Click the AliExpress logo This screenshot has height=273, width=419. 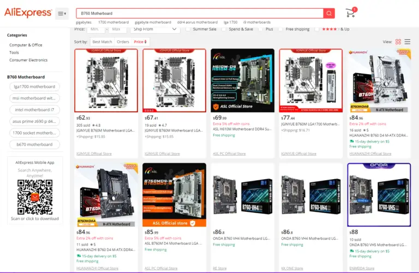pyautogui.click(x=28, y=13)
